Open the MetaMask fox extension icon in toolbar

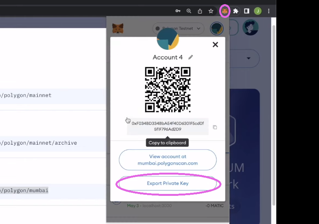224,11
